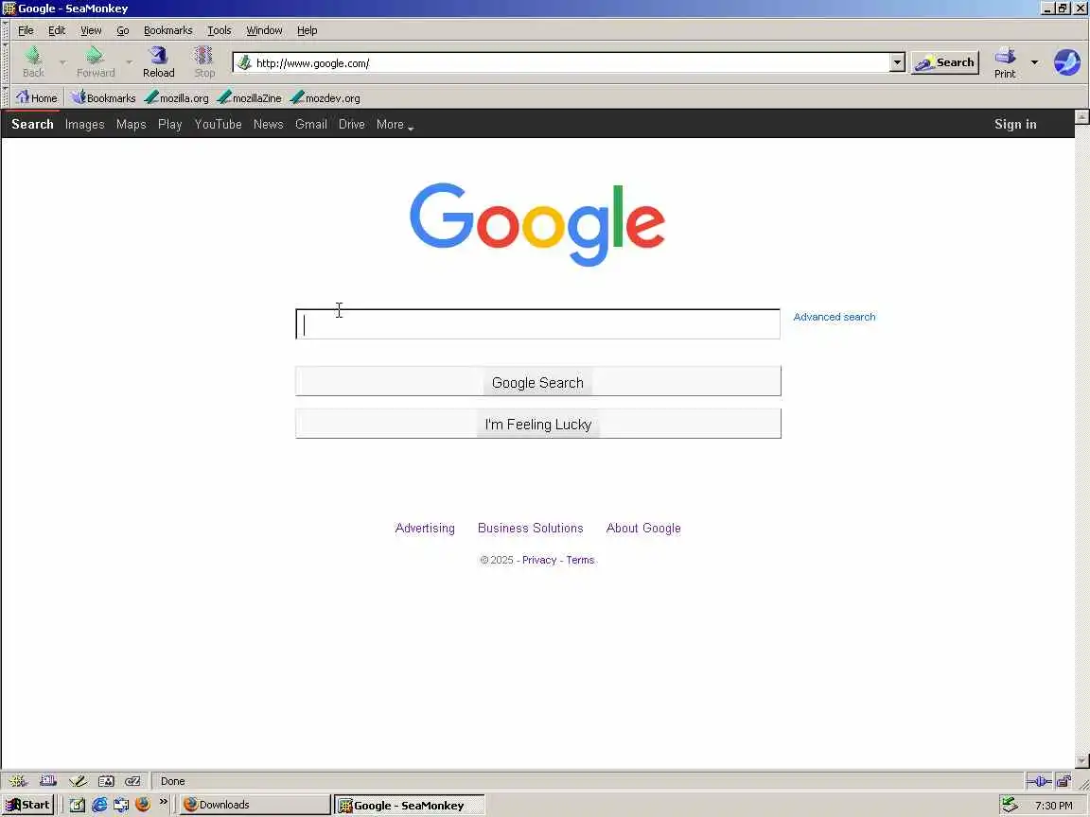Open the Back button history dropdown

coord(62,62)
